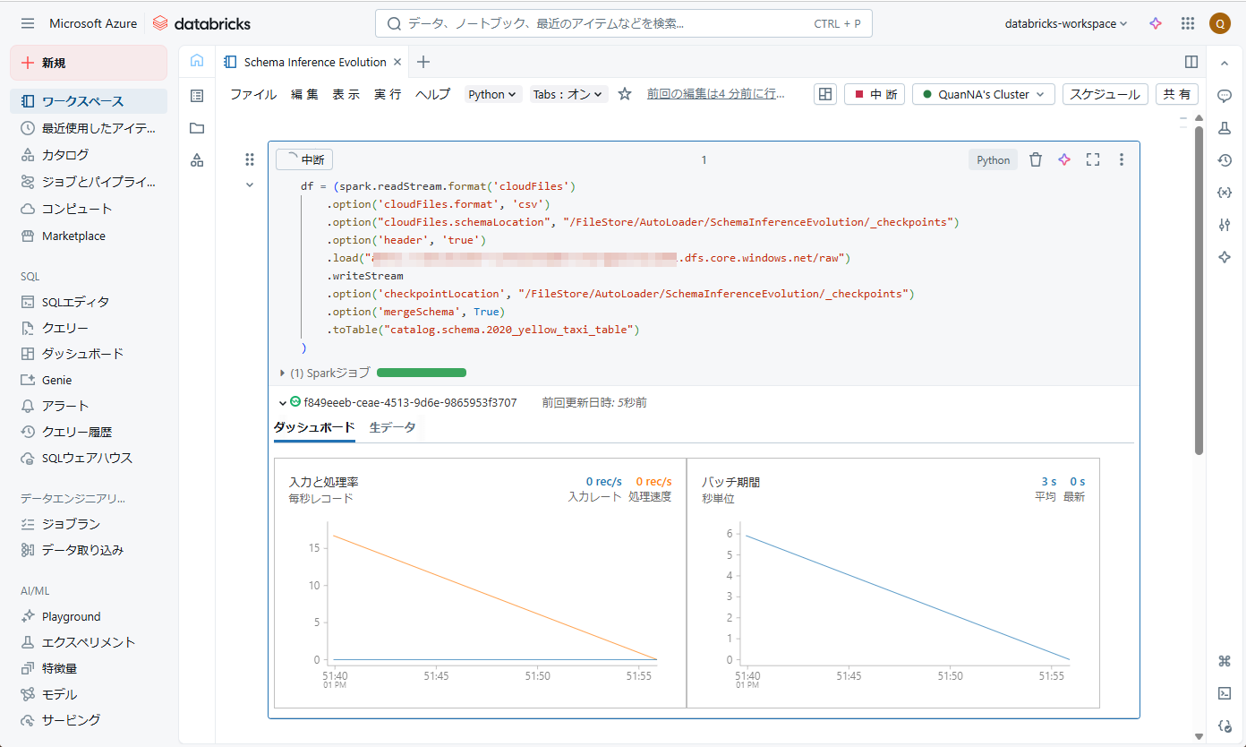Click the 共有 share button

(1176, 94)
